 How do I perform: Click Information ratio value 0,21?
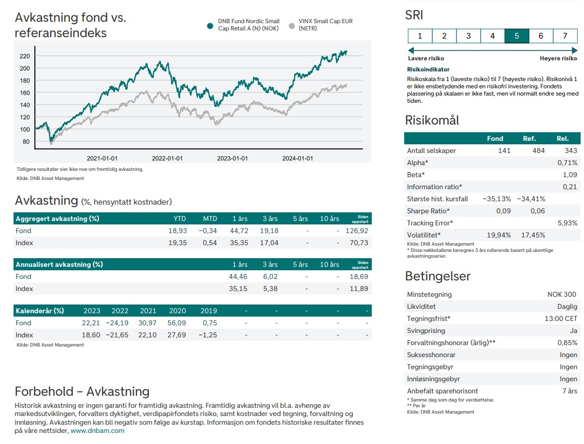pyautogui.click(x=570, y=187)
